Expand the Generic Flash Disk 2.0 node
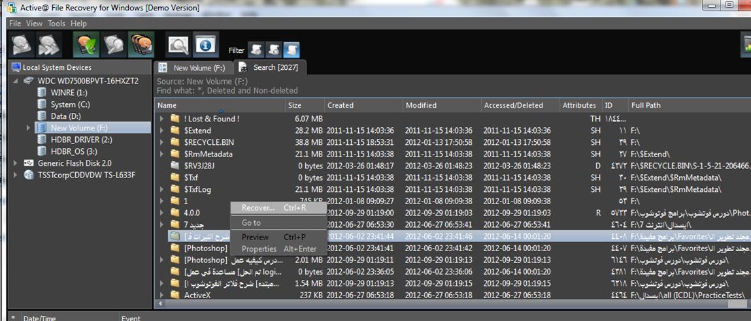The width and height of the screenshot is (751, 321). click(x=16, y=163)
